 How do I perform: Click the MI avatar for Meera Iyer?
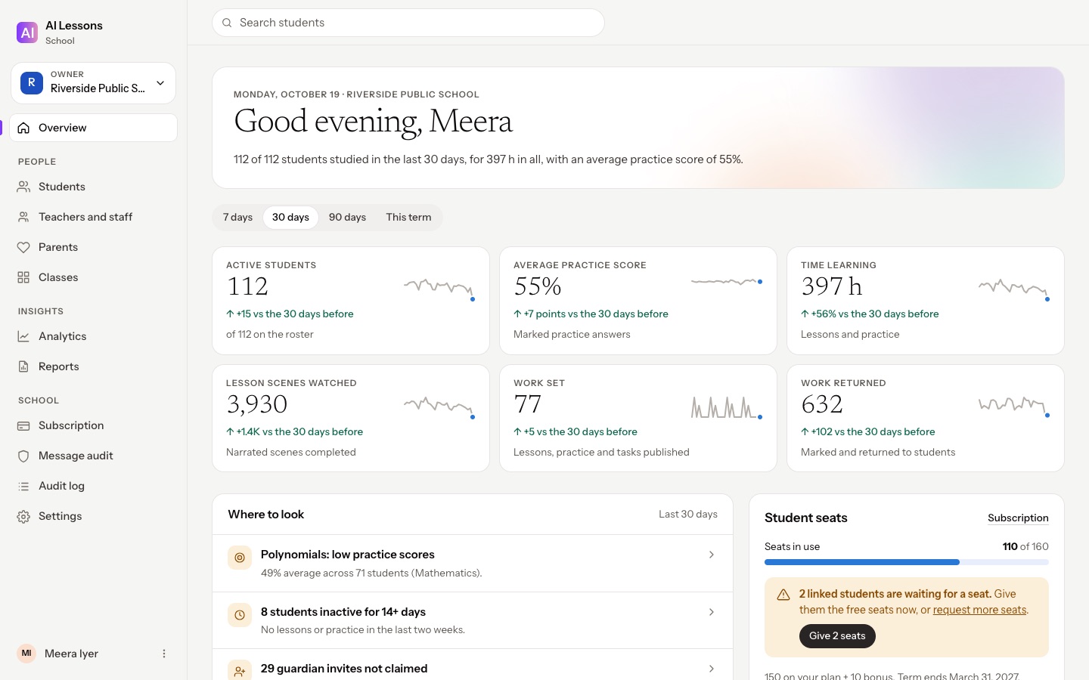click(x=26, y=654)
